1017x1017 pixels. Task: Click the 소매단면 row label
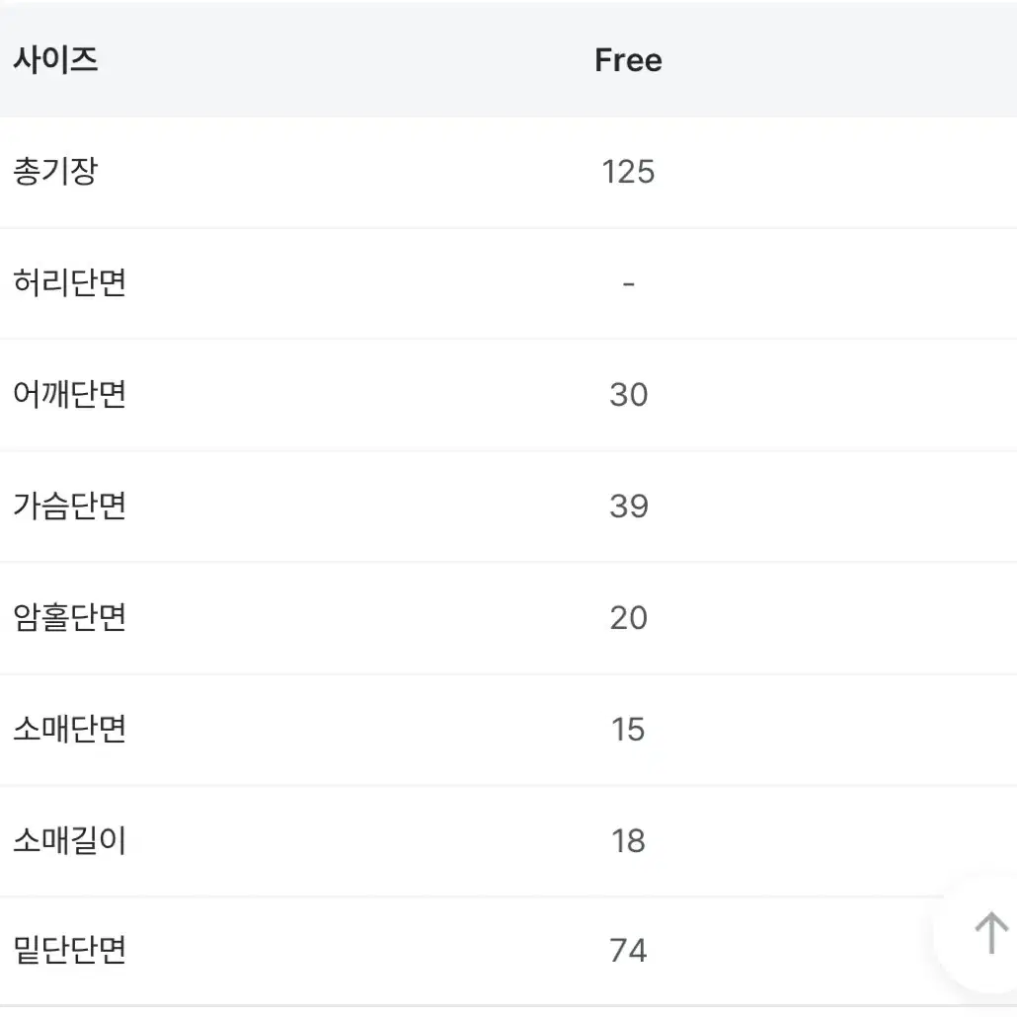(70, 729)
